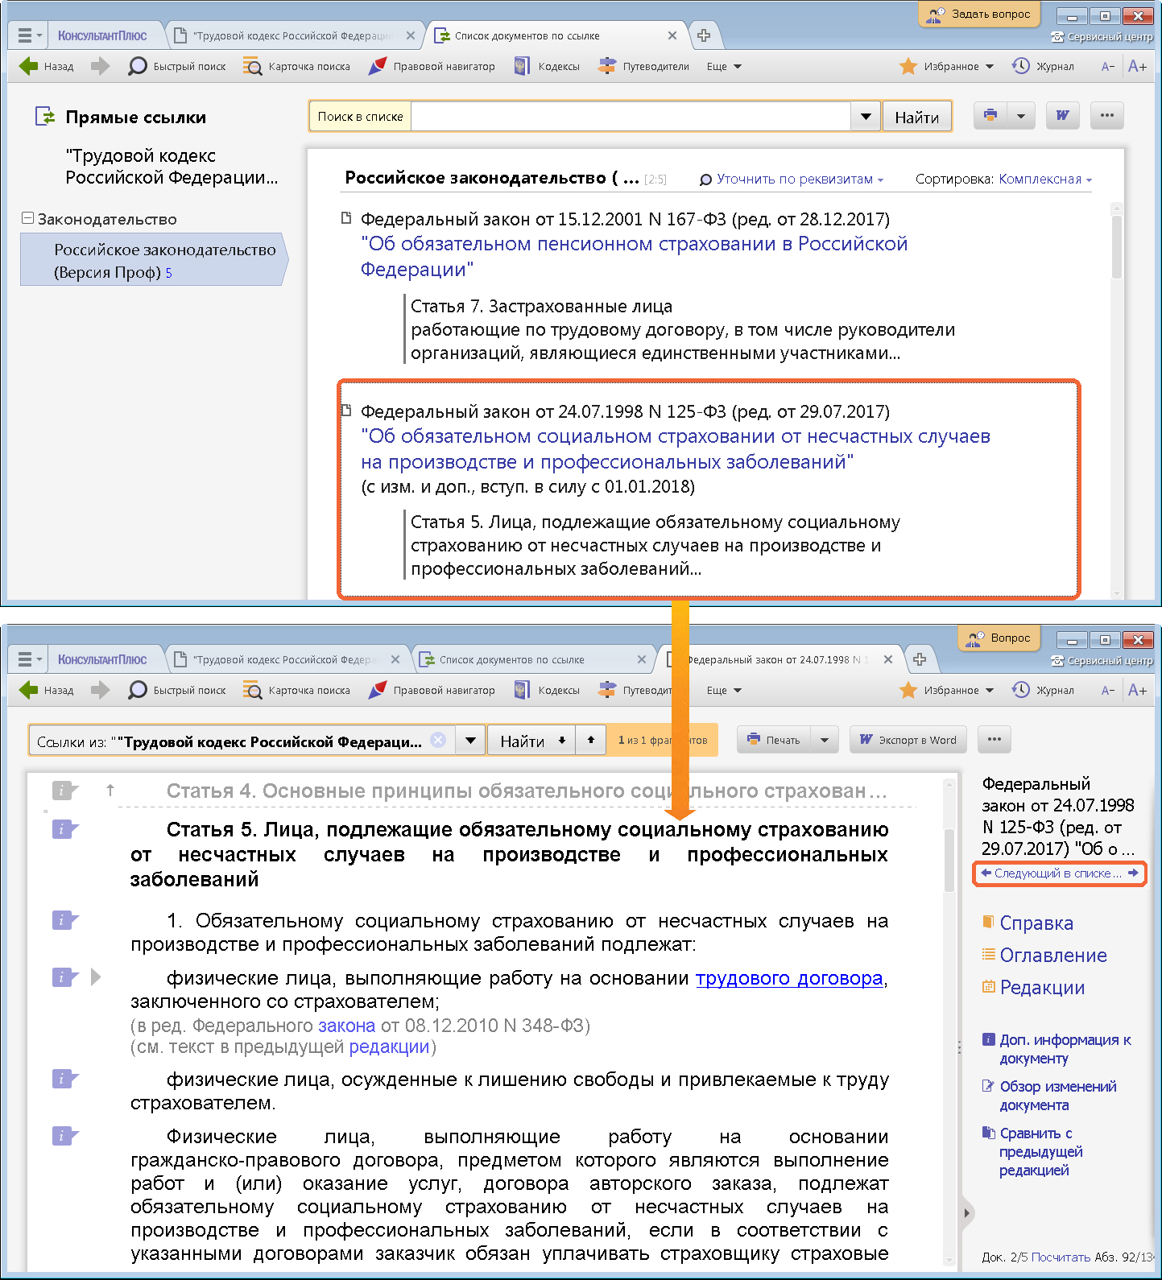
Task: Open print options dropdown in the upper window
Action: tap(1020, 115)
